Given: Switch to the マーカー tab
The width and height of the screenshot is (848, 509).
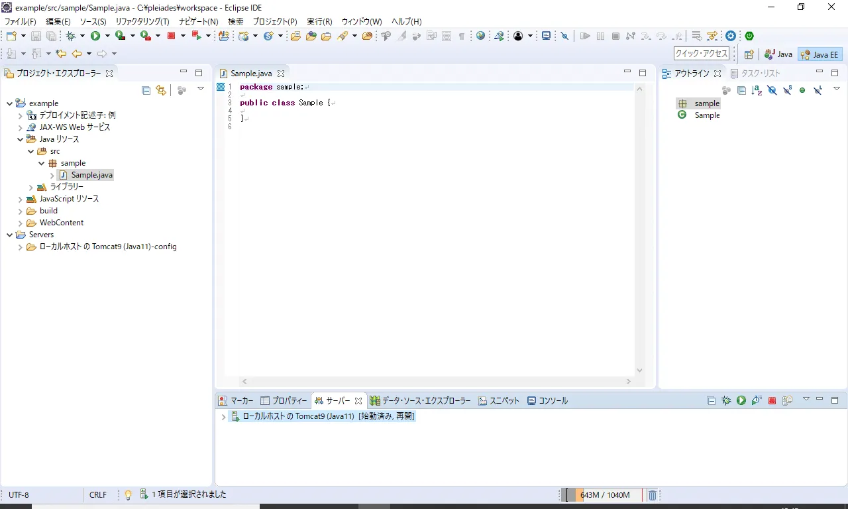Looking at the screenshot, I should tap(236, 401).
